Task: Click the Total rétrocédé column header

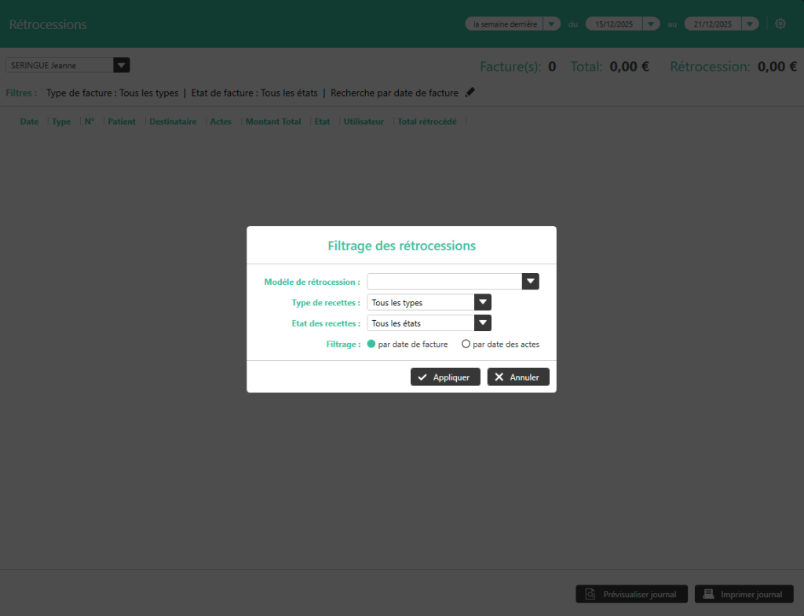Action: tap(426, 122)
